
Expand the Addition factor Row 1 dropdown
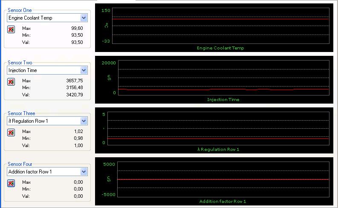click(84, 172)
